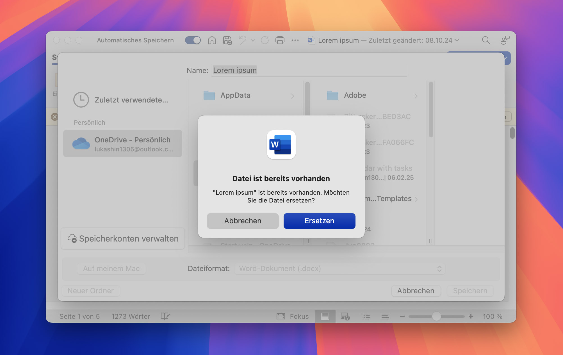The image size is (563, 355).
Task: Open the search magnifier icon
Action: [x=486, y=40]
